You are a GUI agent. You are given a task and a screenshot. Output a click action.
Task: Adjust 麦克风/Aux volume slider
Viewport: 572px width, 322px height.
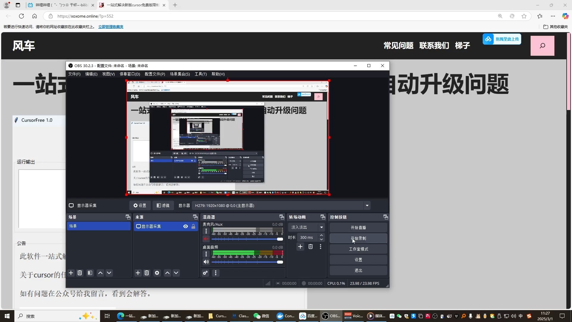tap(247, 239)
